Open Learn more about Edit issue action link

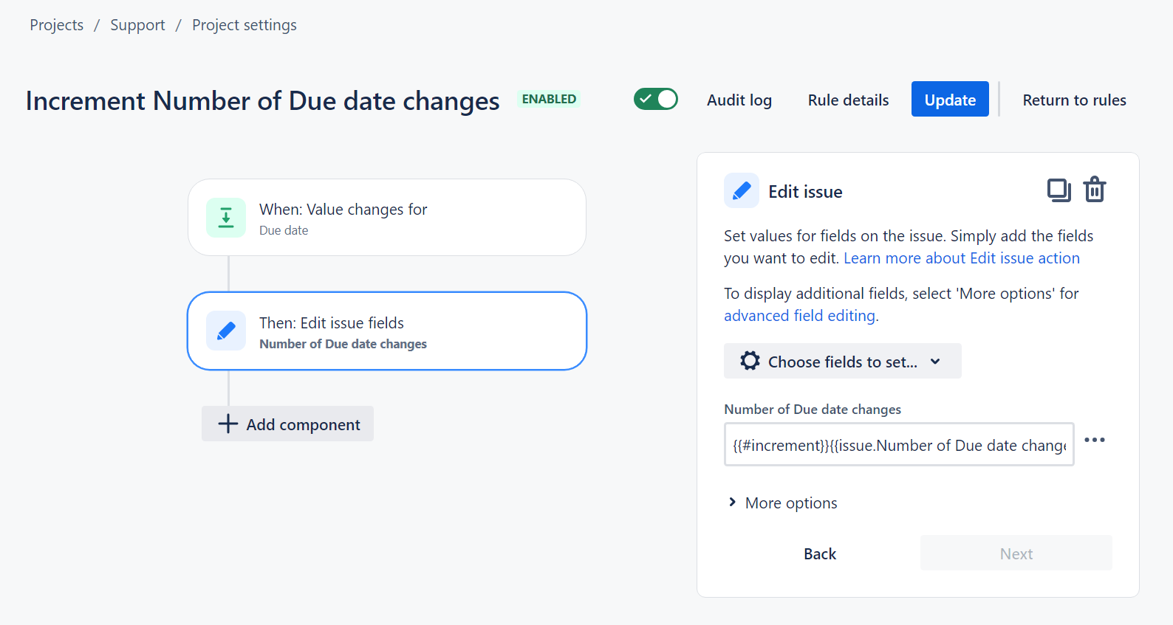click(x=961, y=258)
